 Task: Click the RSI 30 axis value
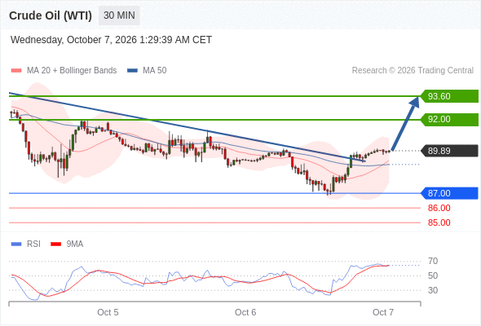[433, 290]
